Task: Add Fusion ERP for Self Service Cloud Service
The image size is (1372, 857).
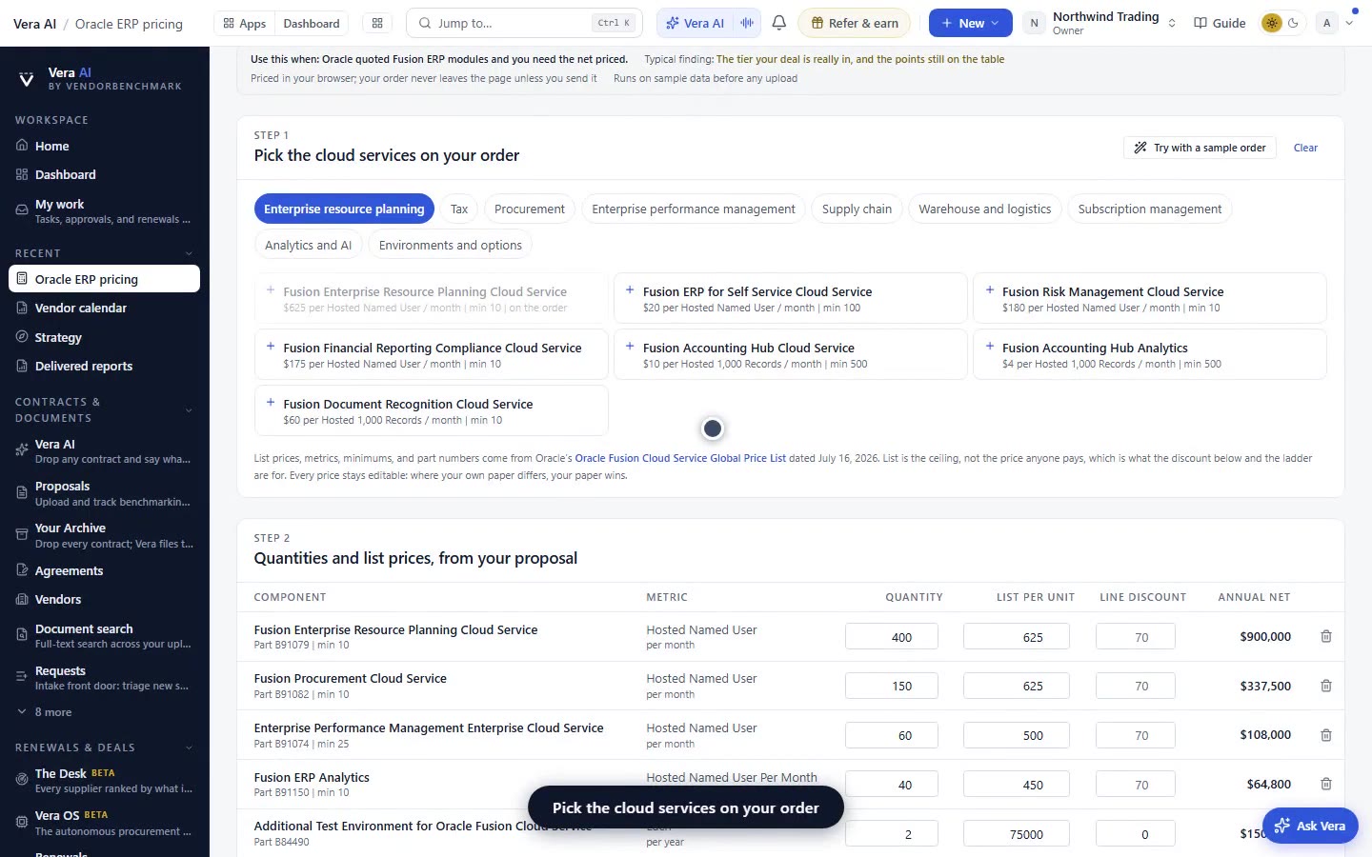Action: point(791,298)
